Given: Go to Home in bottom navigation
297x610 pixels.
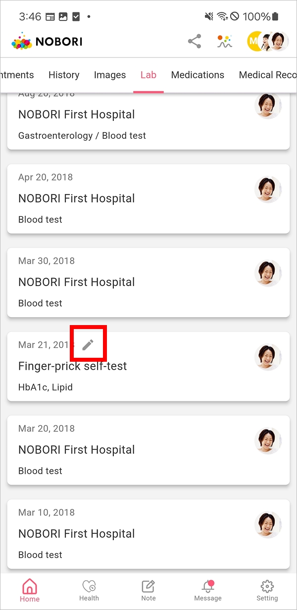Looking at the screenshot, I should point(30,590).
